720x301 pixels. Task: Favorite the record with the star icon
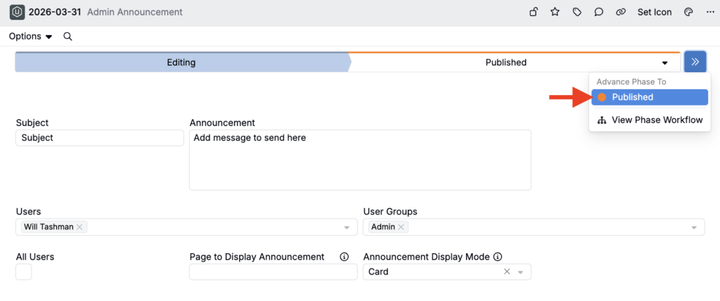click(555, 13)
